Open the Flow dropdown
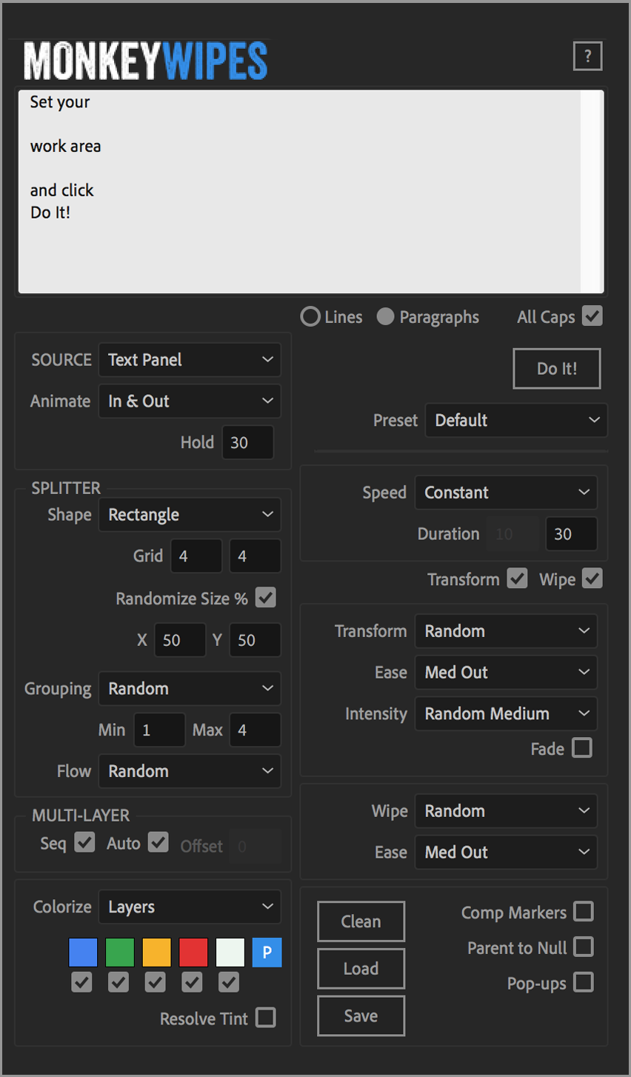631x1077 pixels. pyautogui.click(x=190, y=771)
